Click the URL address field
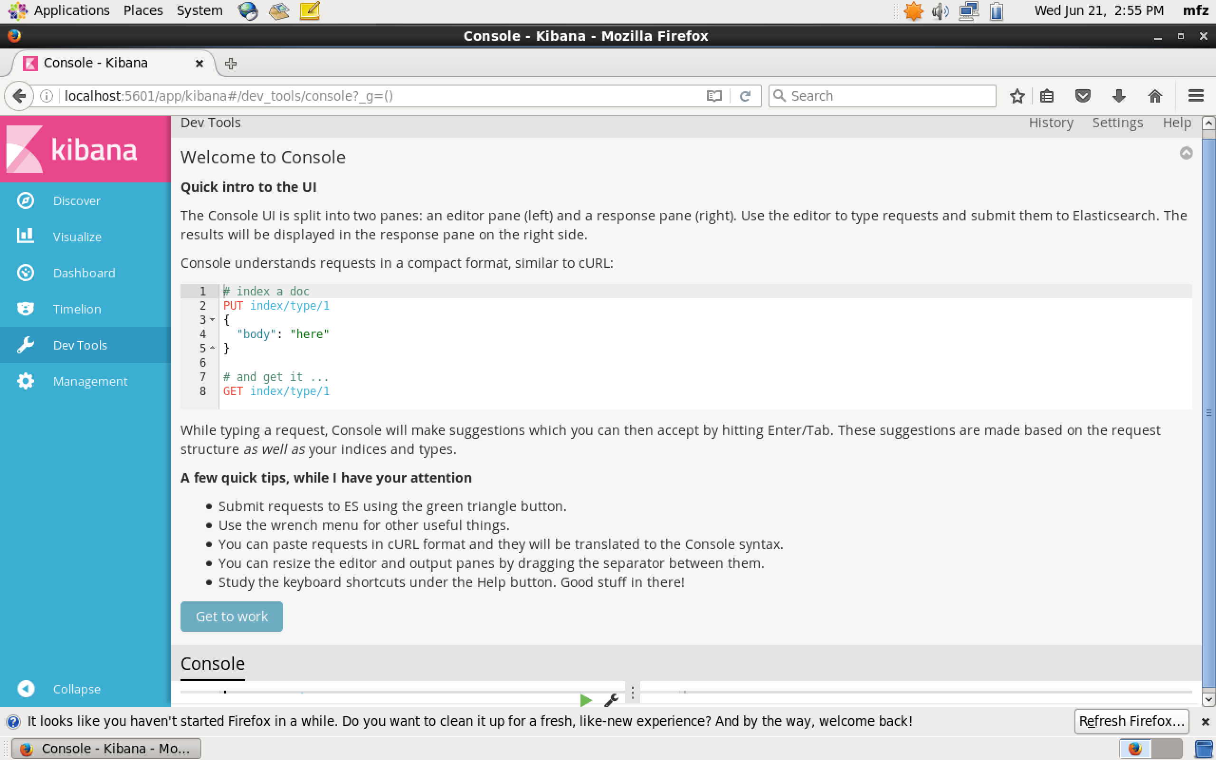 click(x=382, y=96)
